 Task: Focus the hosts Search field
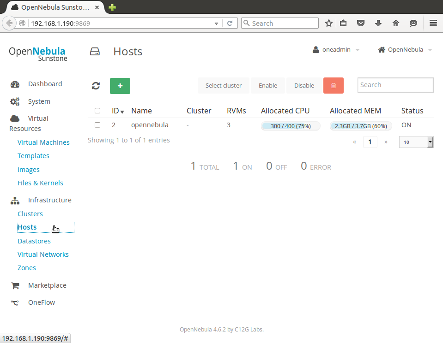[x=395, y=85]
